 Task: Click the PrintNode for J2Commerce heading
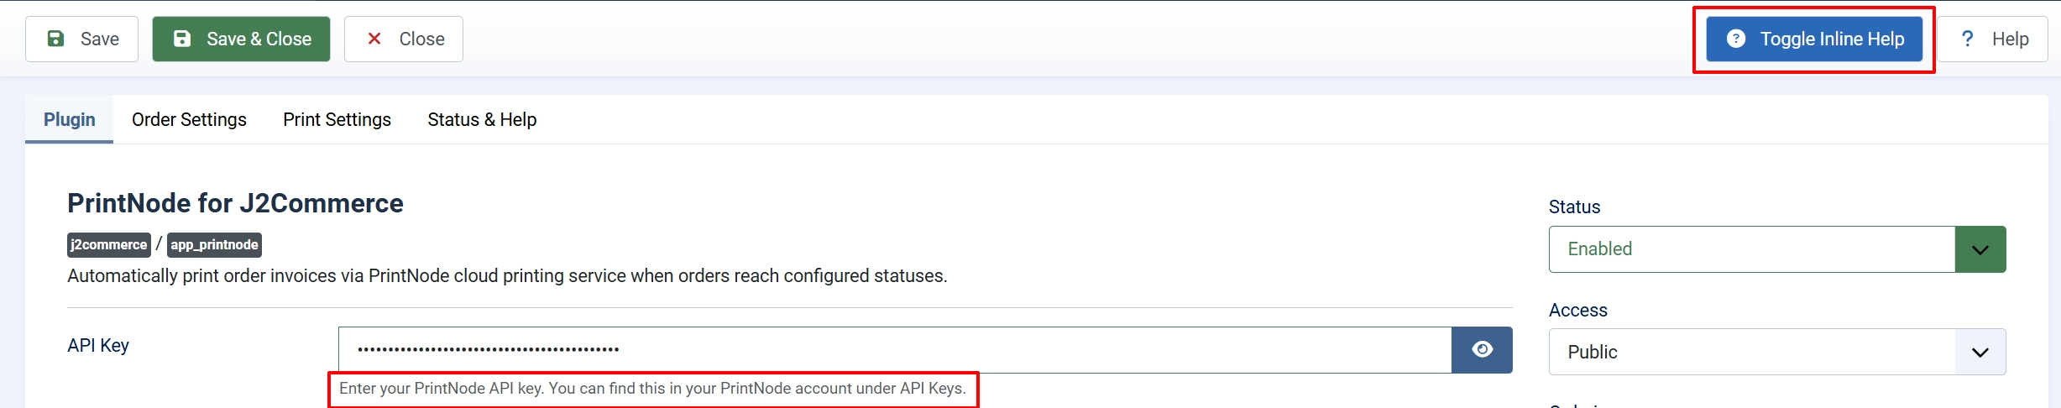click(x=235, y=203)
